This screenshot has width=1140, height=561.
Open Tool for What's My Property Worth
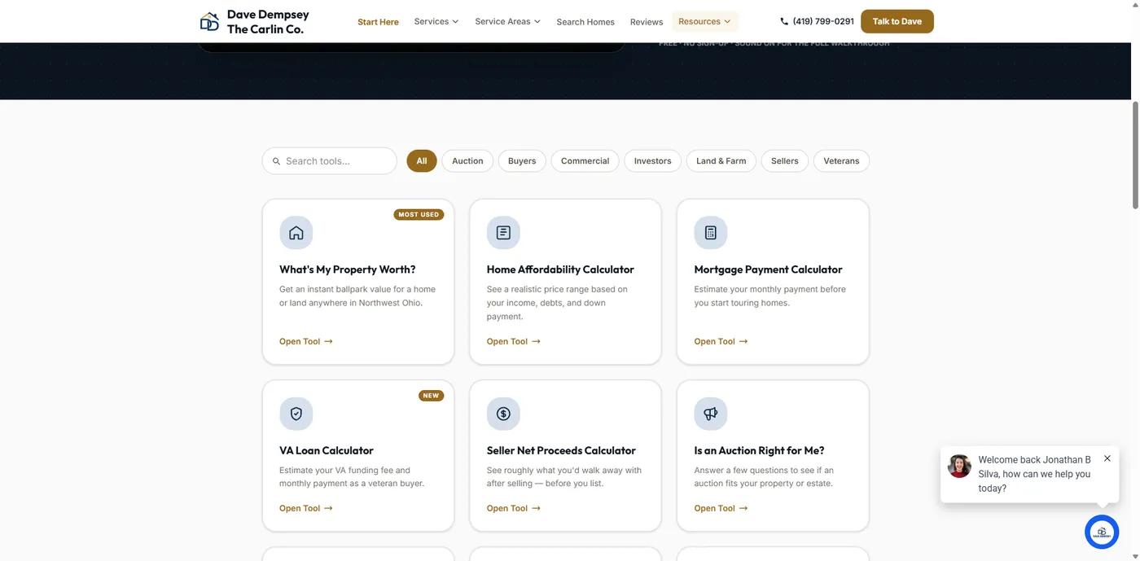[306, 342]
